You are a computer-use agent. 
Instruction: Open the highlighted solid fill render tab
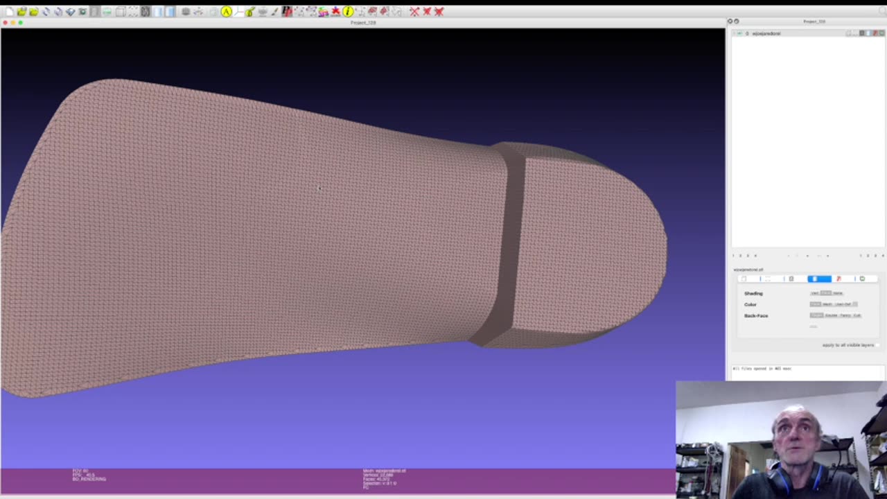pos(820,279)
